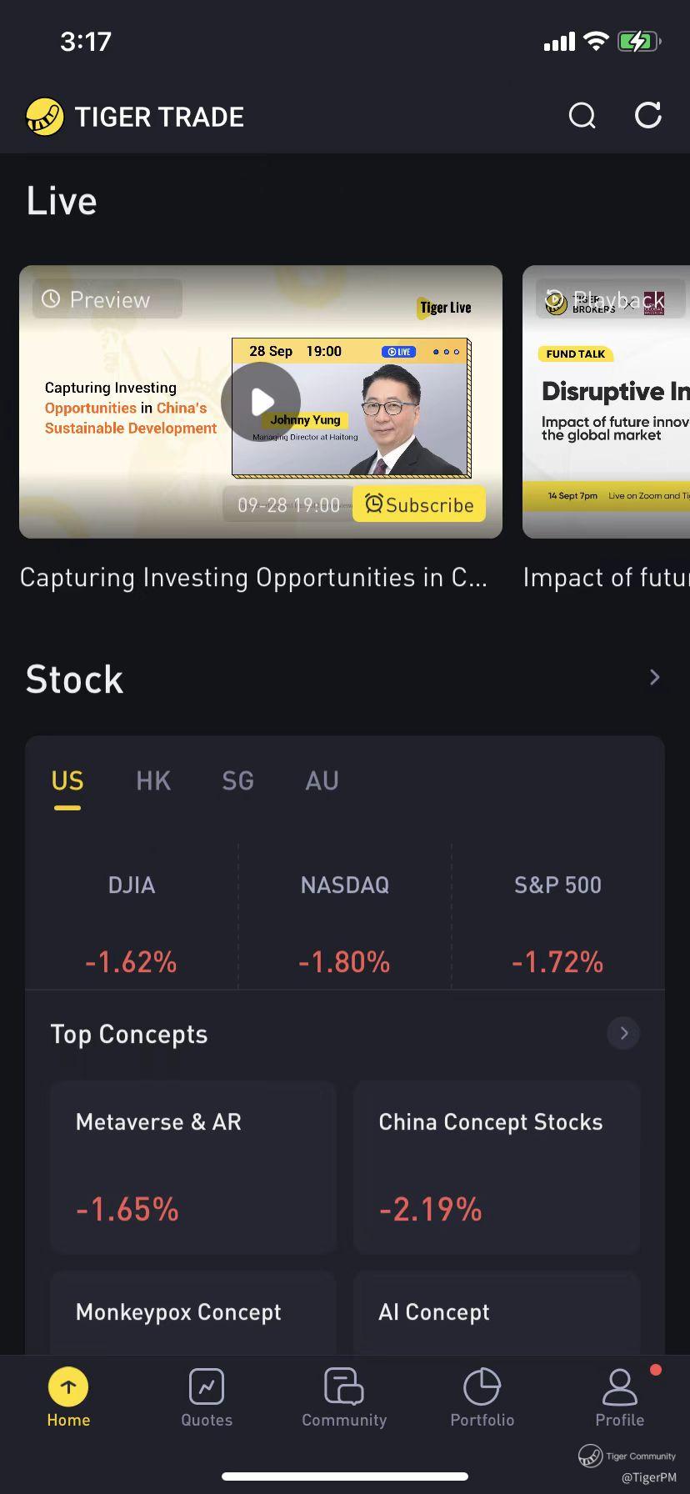Open the Quotes chart icon

pyautogui.click(x=207, y=1387)
